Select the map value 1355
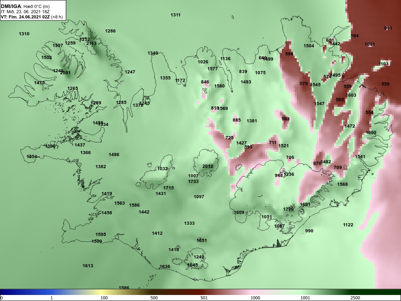Screen dimensions: 401x301 pos(165,78)
